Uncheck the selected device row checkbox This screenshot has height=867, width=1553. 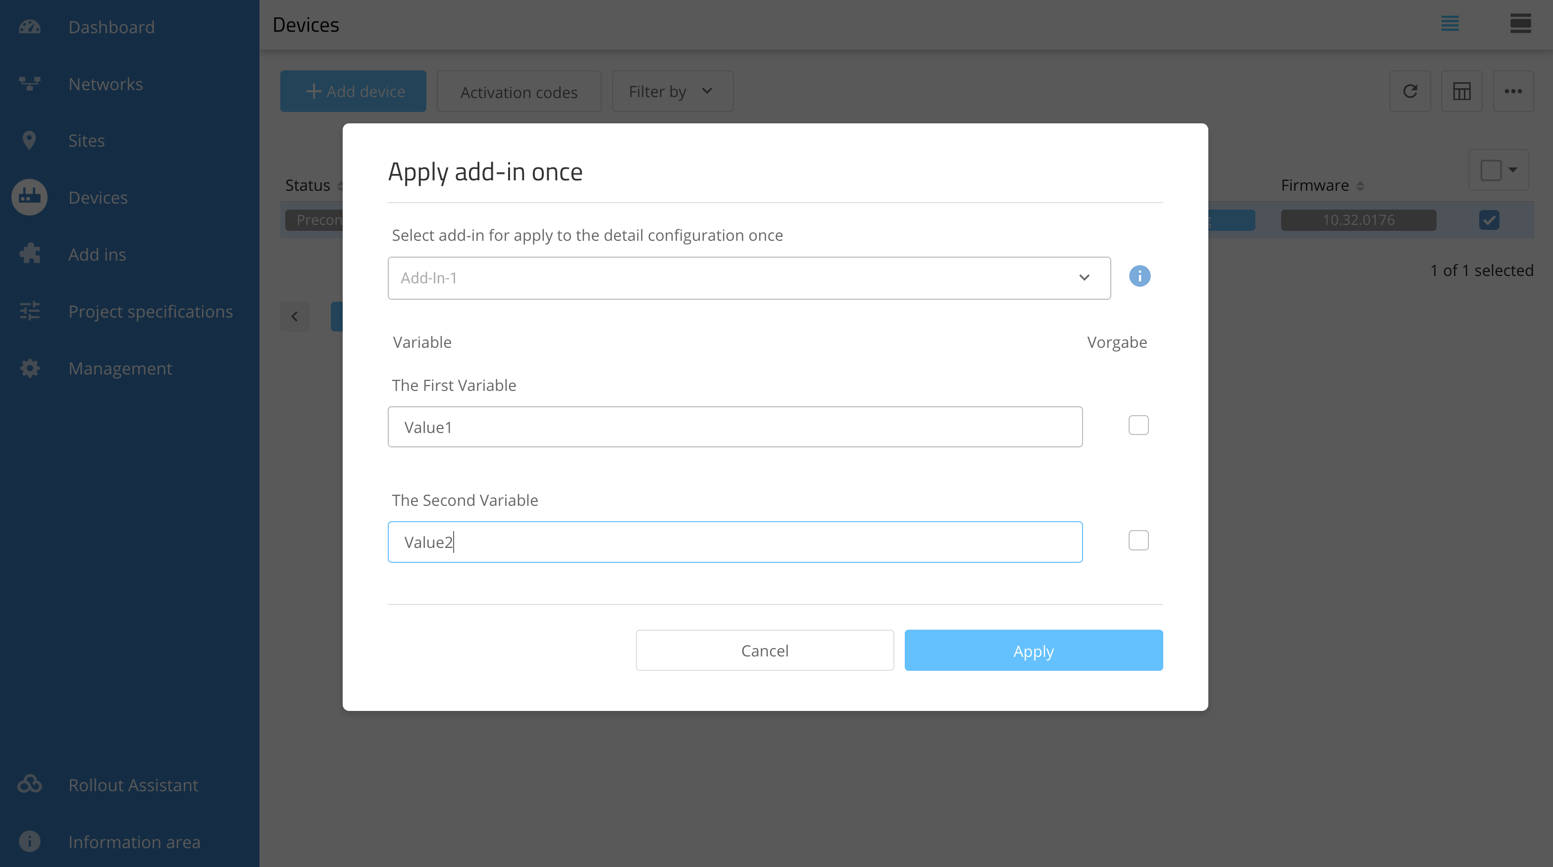1489,220
